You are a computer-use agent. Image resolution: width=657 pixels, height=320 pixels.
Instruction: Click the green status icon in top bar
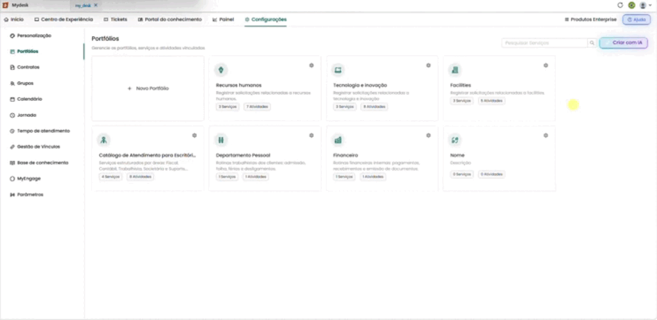pos(631,5)
